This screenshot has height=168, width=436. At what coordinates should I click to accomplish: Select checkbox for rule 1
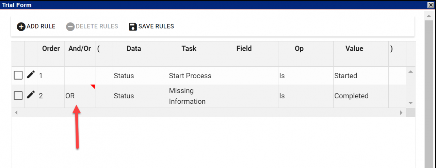(18, 75)
